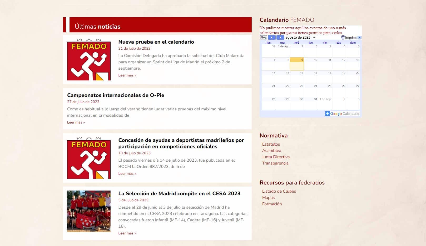Open Formación link under Recursos

click(272, 204)
